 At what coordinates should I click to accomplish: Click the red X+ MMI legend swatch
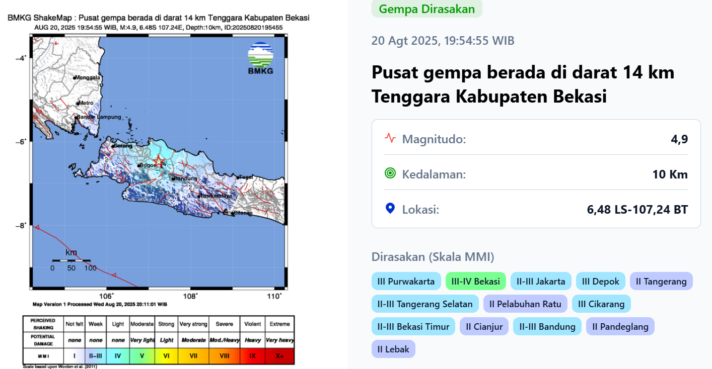click(279, 356)
